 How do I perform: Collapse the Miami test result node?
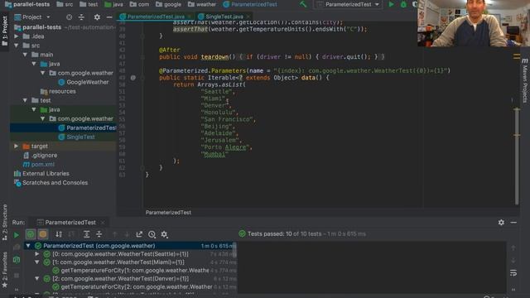(x=37, y=262)
